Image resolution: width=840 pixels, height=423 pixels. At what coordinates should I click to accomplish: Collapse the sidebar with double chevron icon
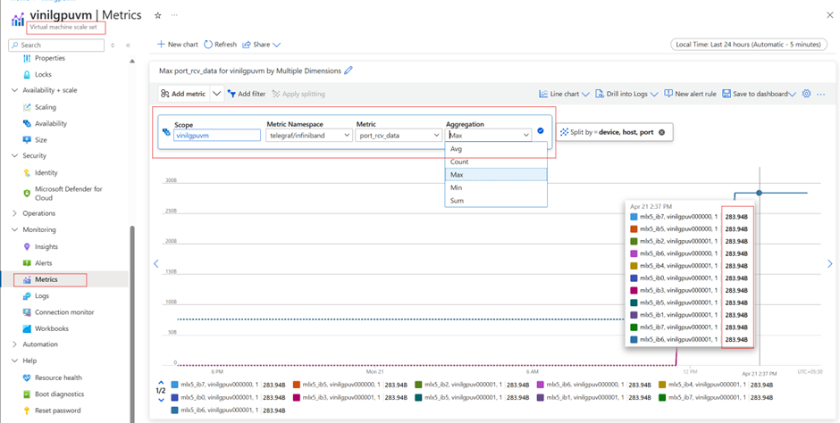pos(128,45)
